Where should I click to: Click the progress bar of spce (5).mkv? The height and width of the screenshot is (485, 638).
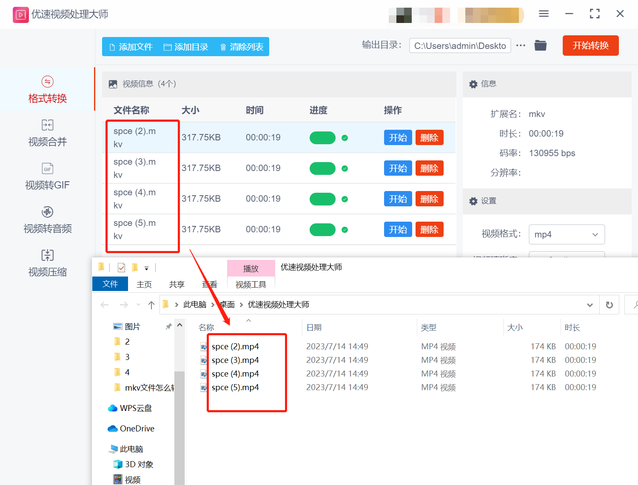[x=322, y=230]
